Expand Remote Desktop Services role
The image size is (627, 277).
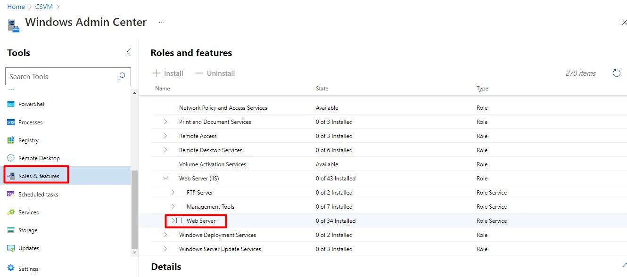(165, 150)
